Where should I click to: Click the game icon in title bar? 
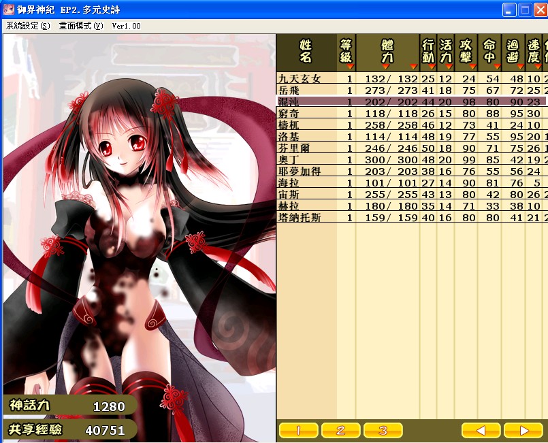pyautogui.click(x=8, y=10)
